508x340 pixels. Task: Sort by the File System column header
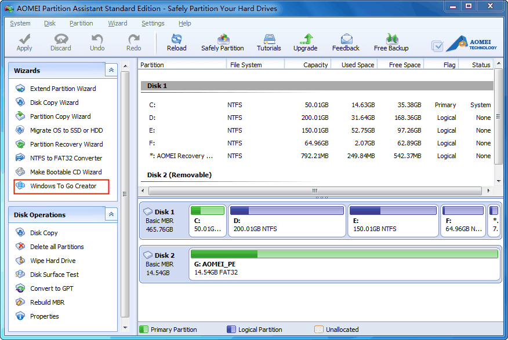[x=256, y=65]
